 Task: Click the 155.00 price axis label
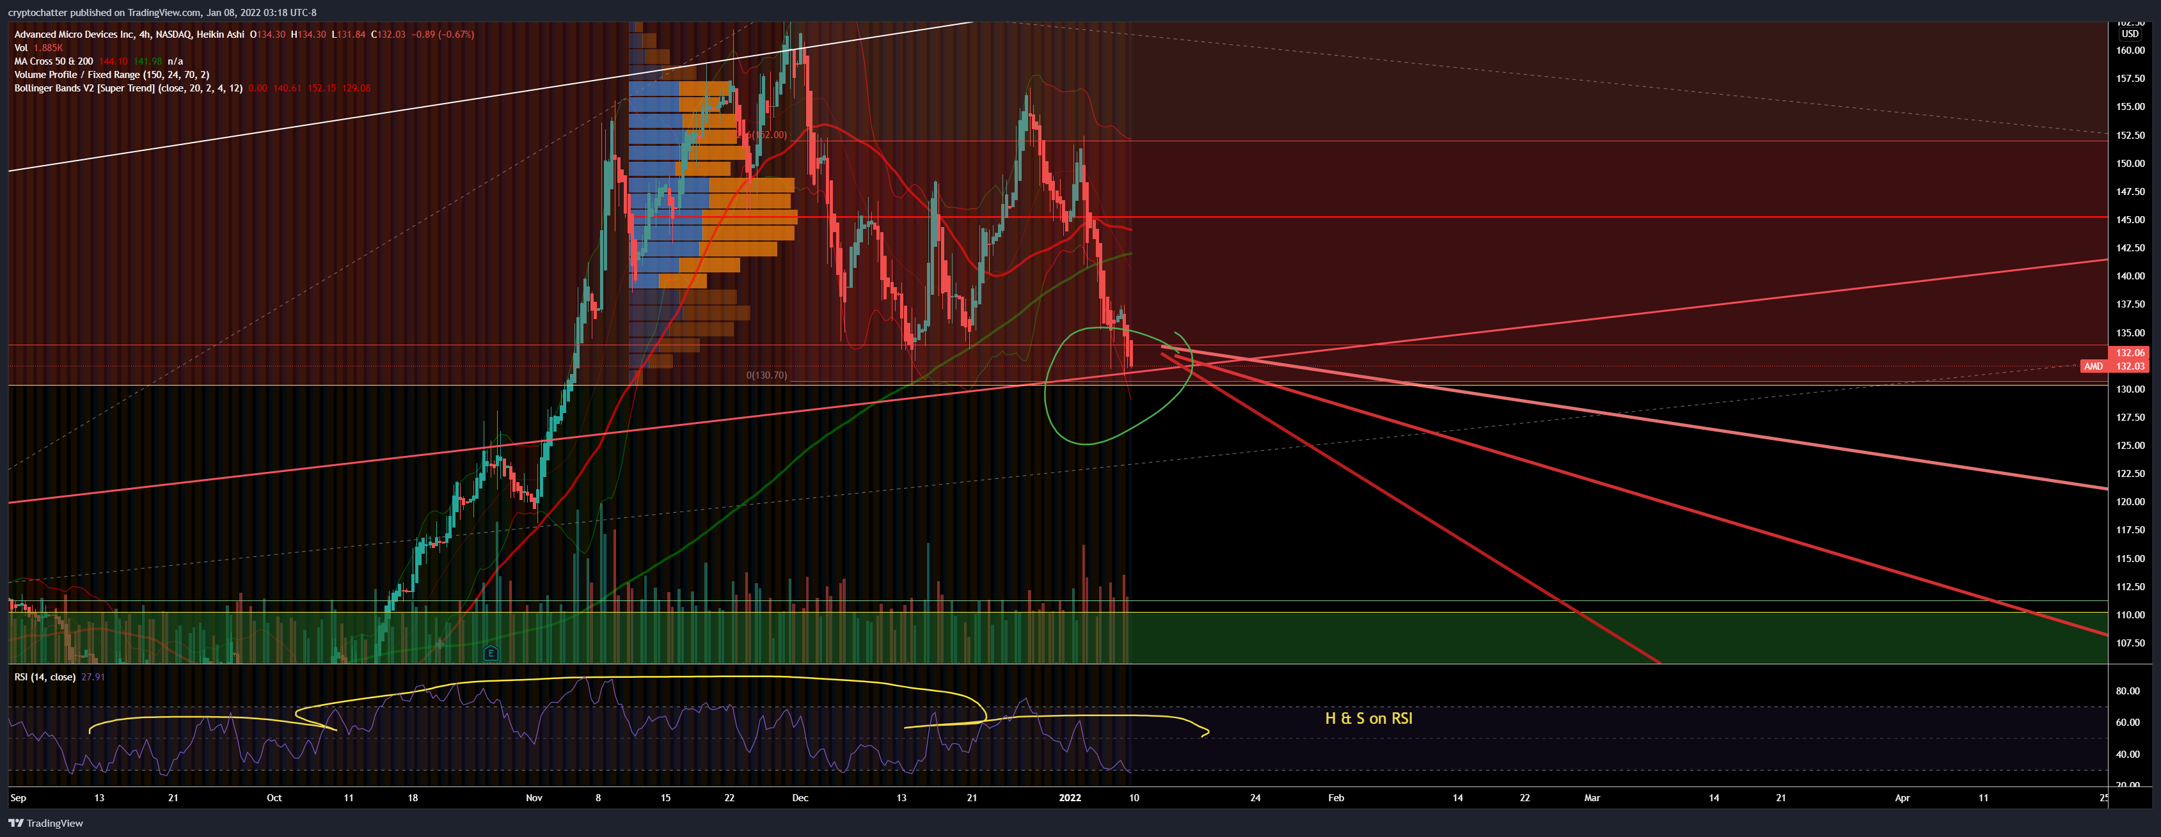tap(2130, 107)
